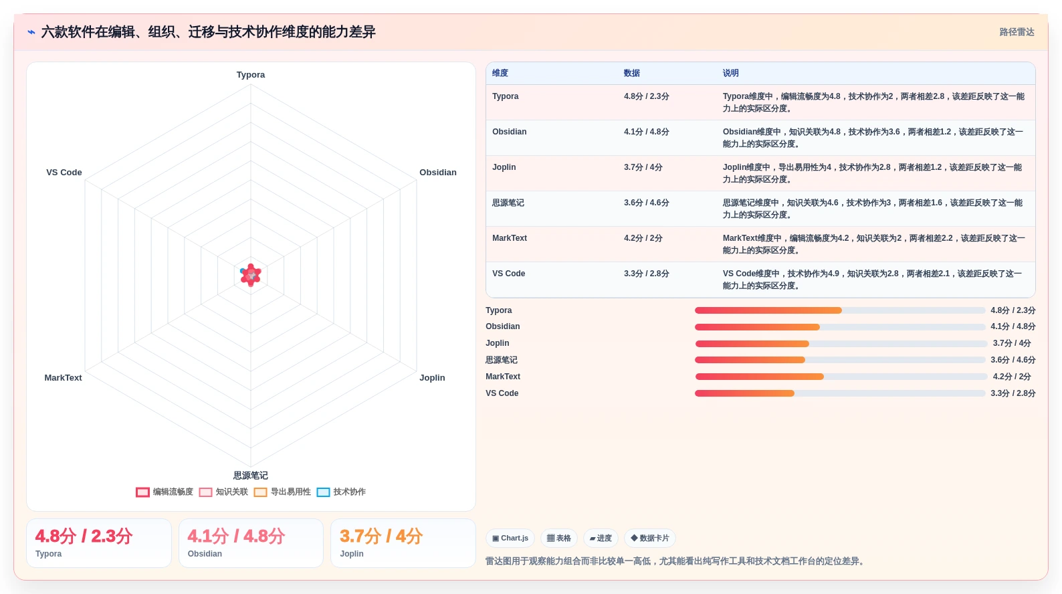1062x594 pixels.
Task: Click the radar data cluster at chart center
Action: pos(251,275)
